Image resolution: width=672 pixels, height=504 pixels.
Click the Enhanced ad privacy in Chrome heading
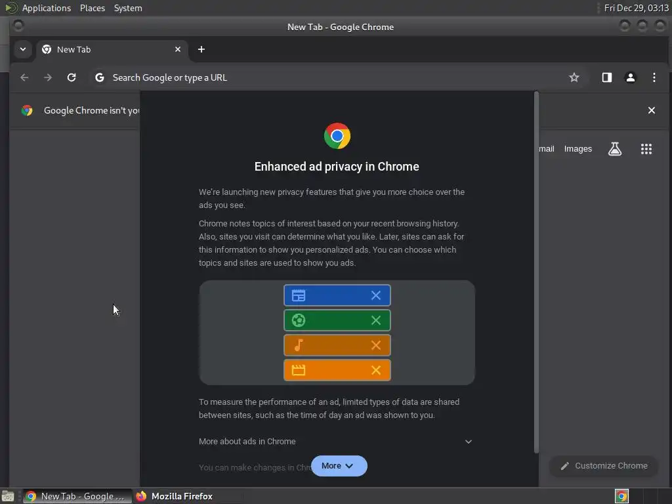(x=337, y=167)
